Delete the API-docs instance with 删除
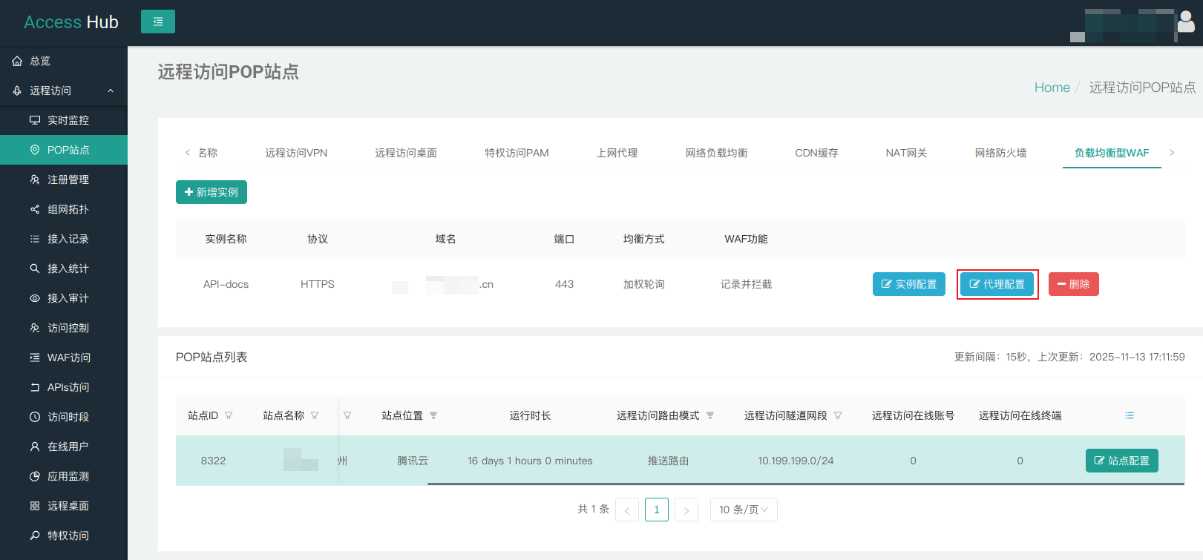Viewport: 1203px width, 560px height. [1074, 284]
